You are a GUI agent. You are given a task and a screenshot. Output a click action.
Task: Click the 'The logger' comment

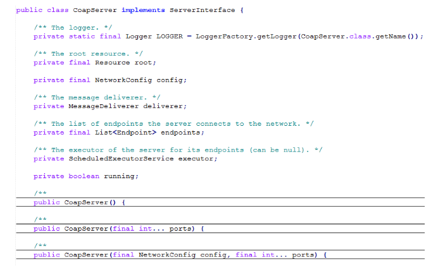coord(73,28)
